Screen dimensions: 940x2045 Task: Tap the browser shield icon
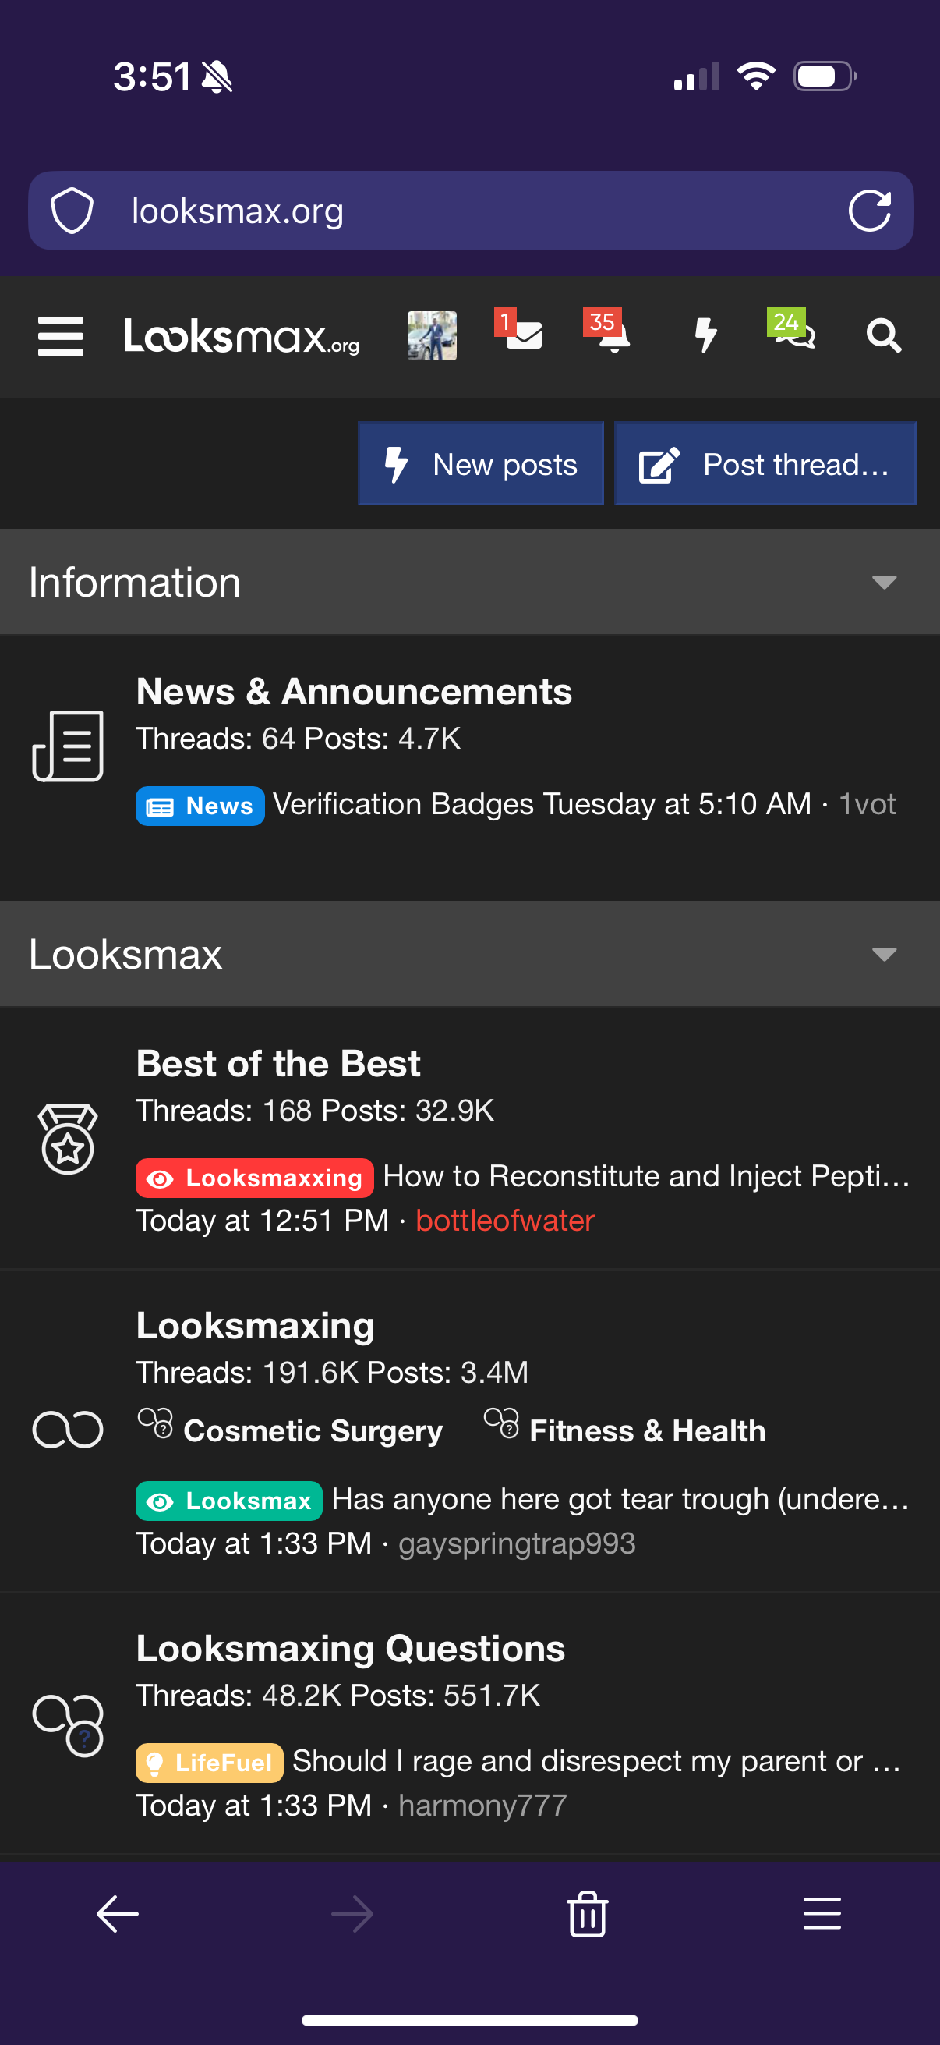[72, 211]
